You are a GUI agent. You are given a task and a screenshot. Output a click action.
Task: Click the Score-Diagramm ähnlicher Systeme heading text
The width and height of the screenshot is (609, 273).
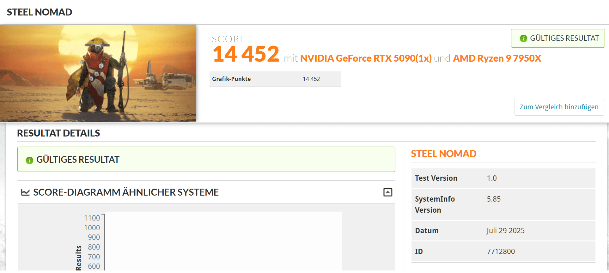click(126, 192)
